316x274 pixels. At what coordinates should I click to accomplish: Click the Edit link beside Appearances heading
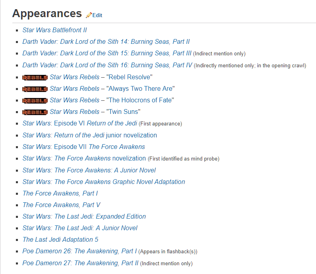[x=98, y=15]
